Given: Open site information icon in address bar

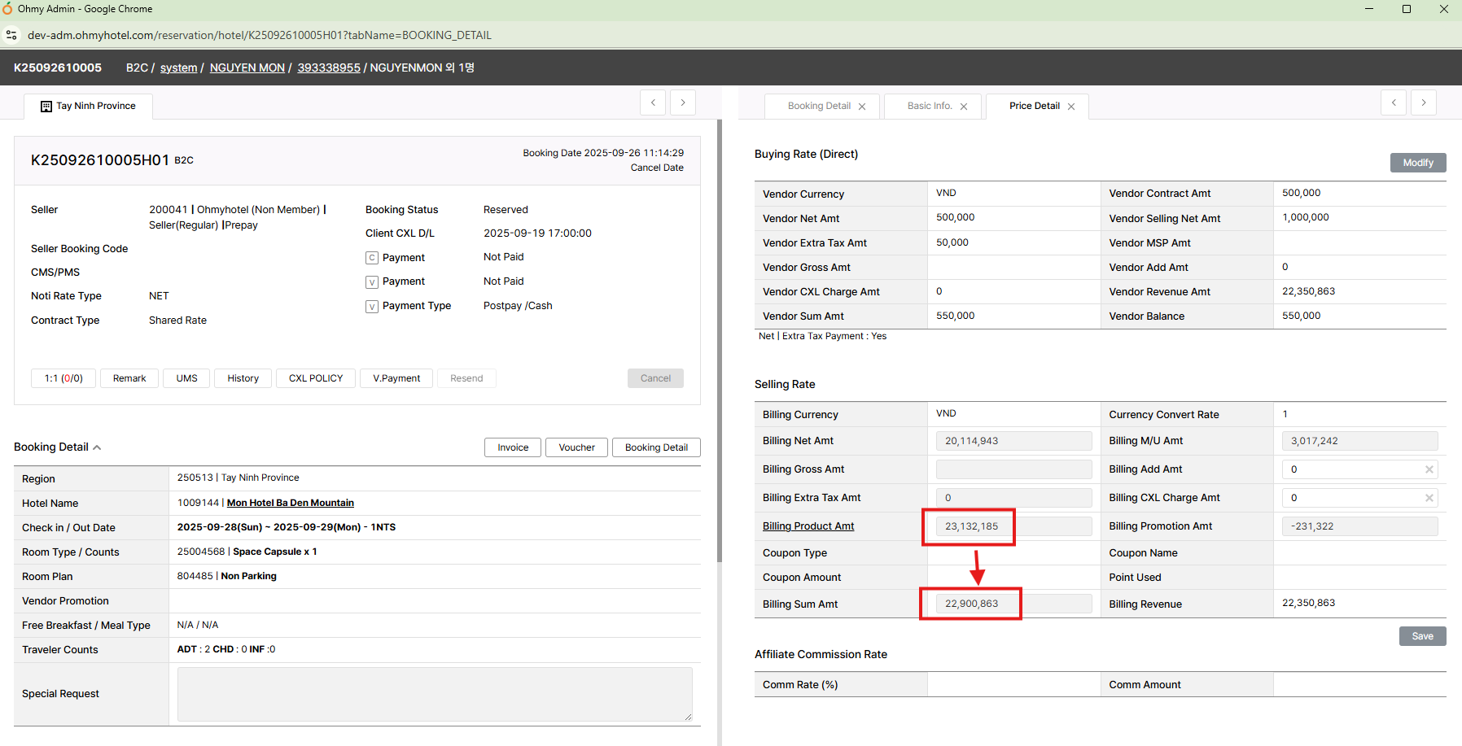Looking at the screenshot, I should pos(11,35).
